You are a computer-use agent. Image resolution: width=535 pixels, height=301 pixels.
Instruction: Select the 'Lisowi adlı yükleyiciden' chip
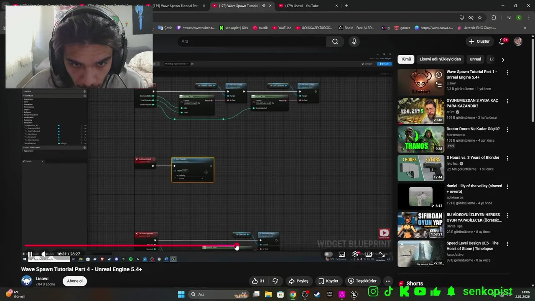coord(440,59)
